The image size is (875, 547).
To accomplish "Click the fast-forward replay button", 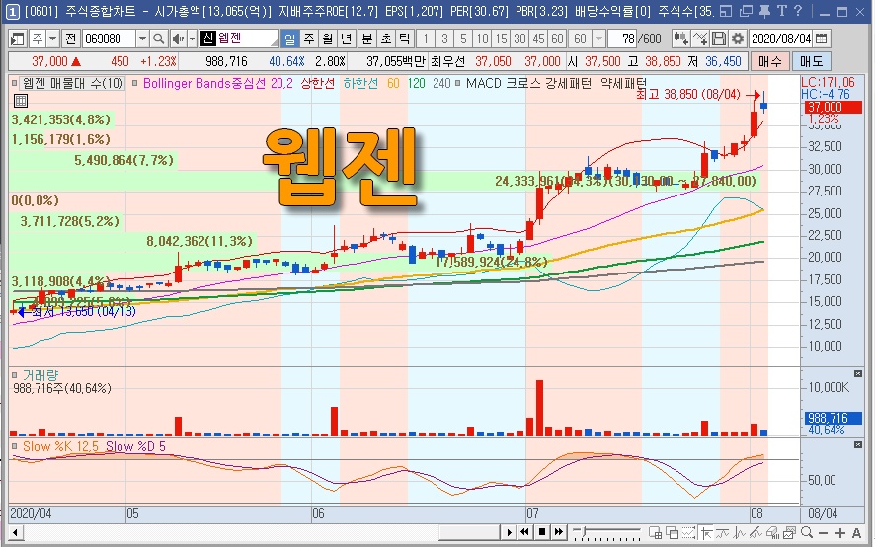I will click(x=558, y=532).
